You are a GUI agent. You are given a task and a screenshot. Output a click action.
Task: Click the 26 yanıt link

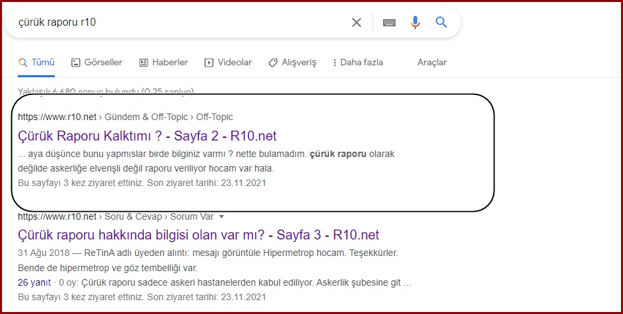(x=34, y=282)
